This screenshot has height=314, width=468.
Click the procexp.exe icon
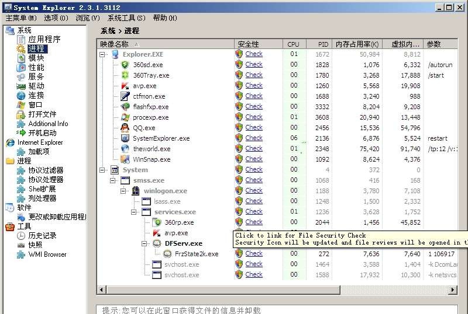[x=125, y=117]
